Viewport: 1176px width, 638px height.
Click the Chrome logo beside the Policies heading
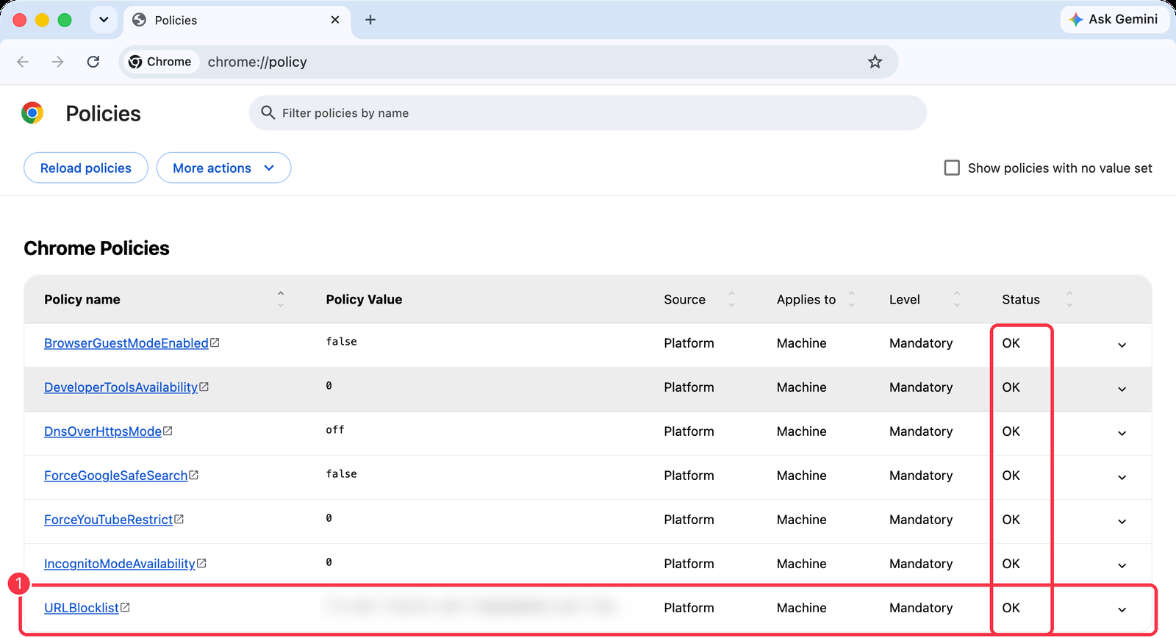pos(32,113)
